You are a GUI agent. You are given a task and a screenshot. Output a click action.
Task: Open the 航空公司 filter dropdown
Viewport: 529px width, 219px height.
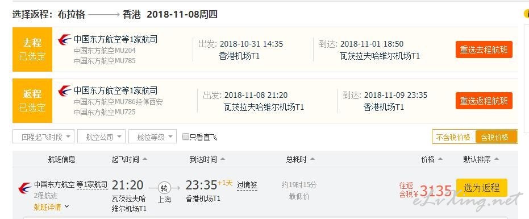click(101, 137)
